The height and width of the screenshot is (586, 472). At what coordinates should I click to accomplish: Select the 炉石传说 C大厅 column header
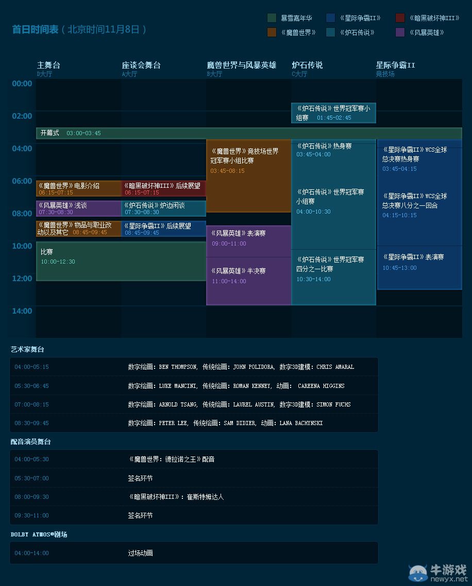click(x=307, y=69)
